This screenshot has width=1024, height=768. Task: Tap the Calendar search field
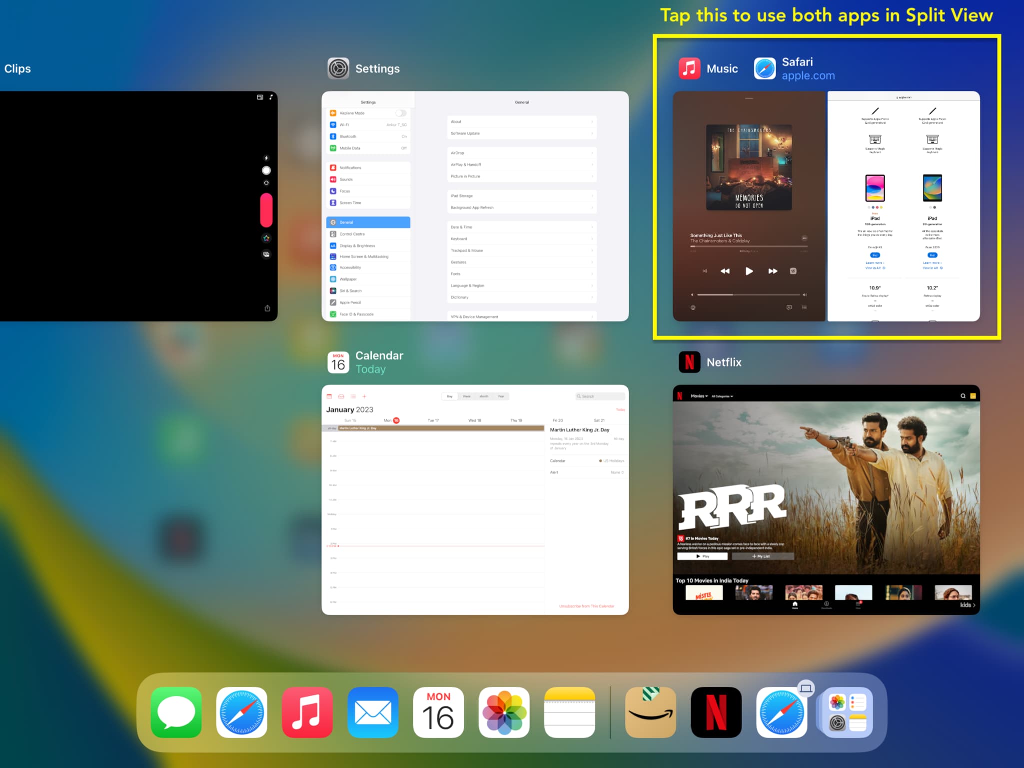(600, 396)
